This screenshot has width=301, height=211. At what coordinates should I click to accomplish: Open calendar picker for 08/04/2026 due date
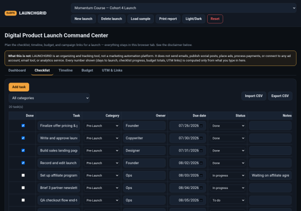201,188
